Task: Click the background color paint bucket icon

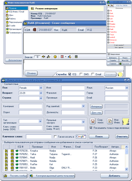Action: click(x=70, y=57)
